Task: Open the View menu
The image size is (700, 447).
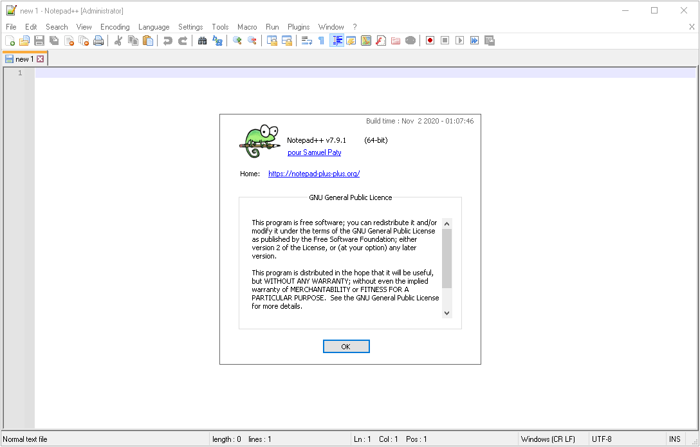Action: (x=84, y=27)
